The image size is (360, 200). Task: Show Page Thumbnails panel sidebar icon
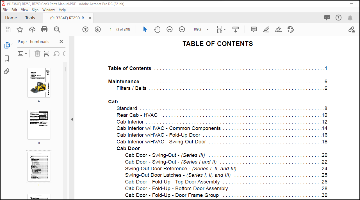tap(7, 45)
